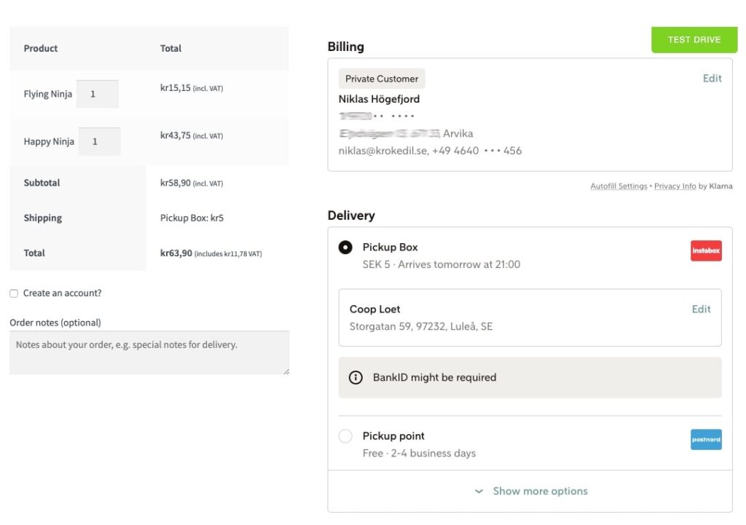Click the green TEST DRIVE button
The width and height of the screenshot is (746, 525).
694,40
